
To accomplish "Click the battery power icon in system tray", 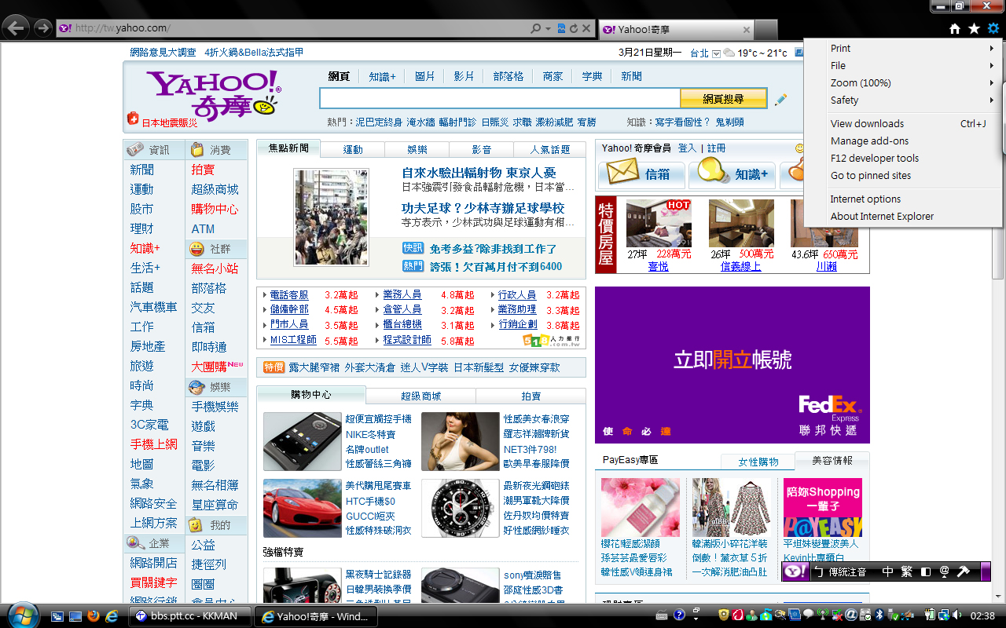I will click(930, 615).
